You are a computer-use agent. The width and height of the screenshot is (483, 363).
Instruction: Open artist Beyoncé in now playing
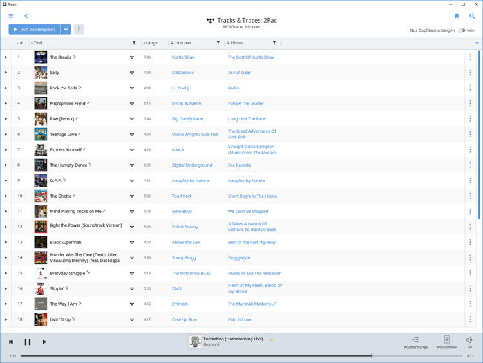coord(211,344)
